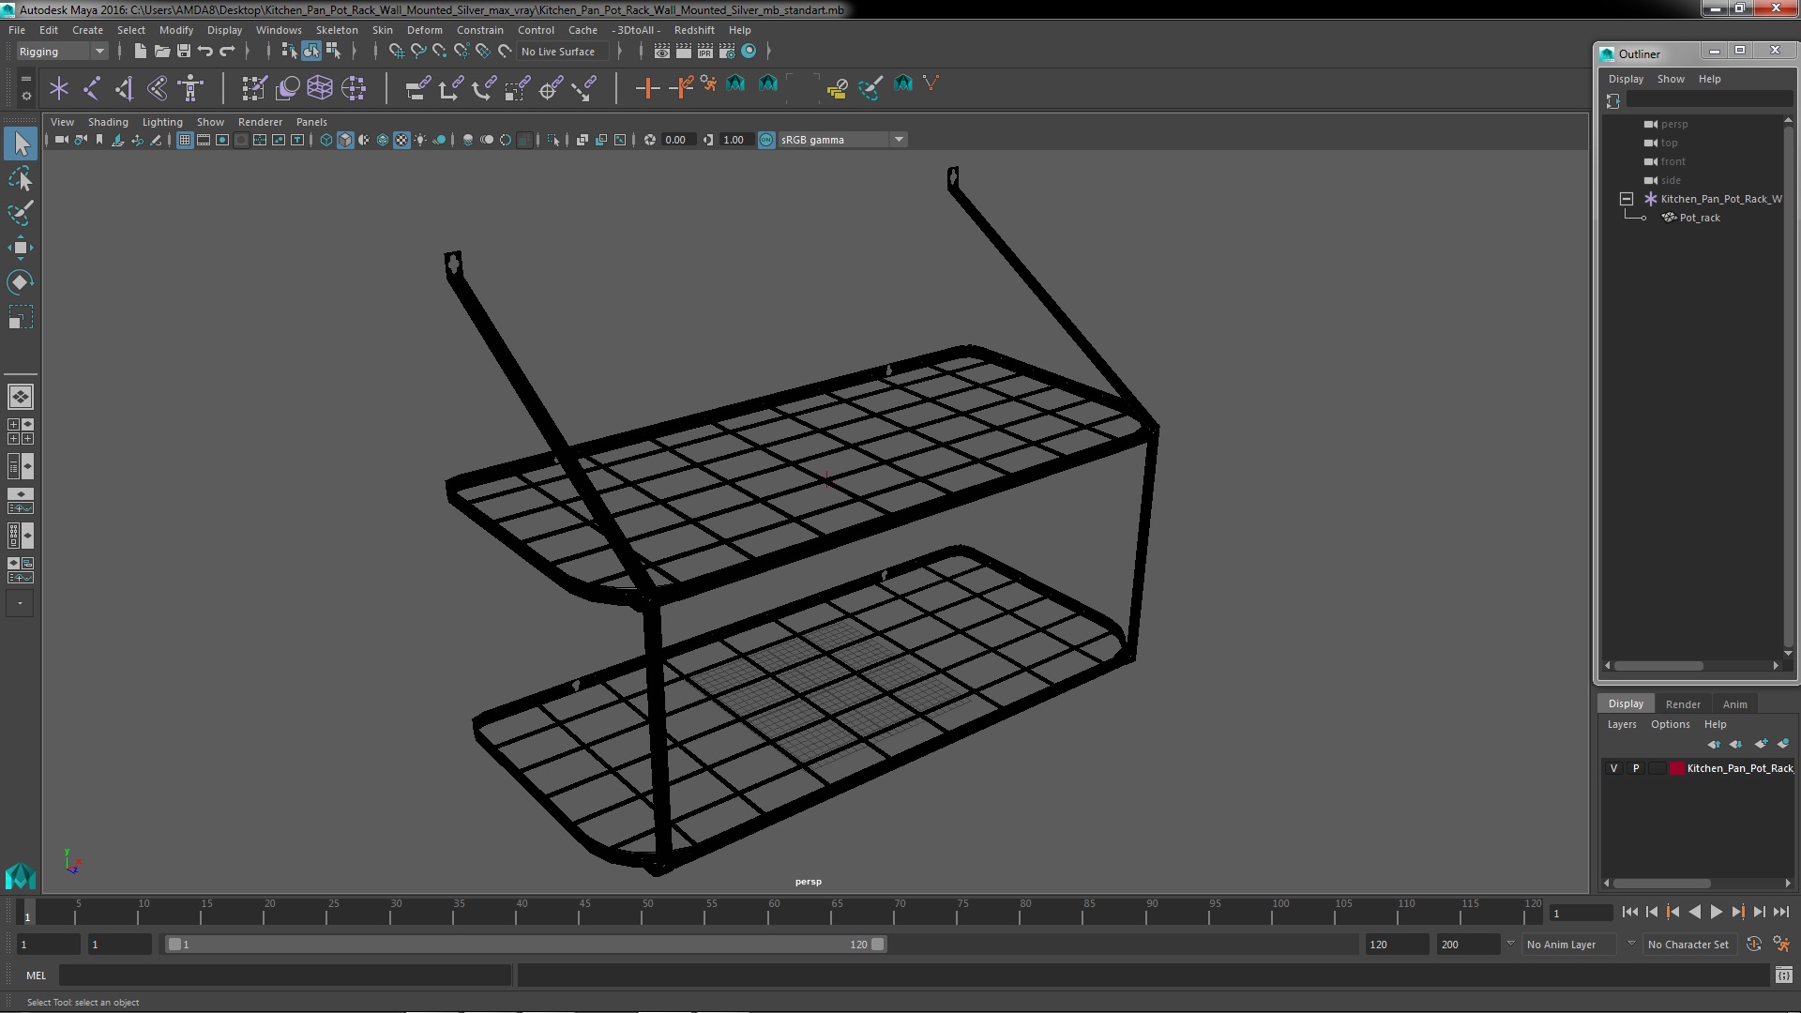Open the Display menu in Outliner
The image size is (1801, 1013).
(1626, 78)
